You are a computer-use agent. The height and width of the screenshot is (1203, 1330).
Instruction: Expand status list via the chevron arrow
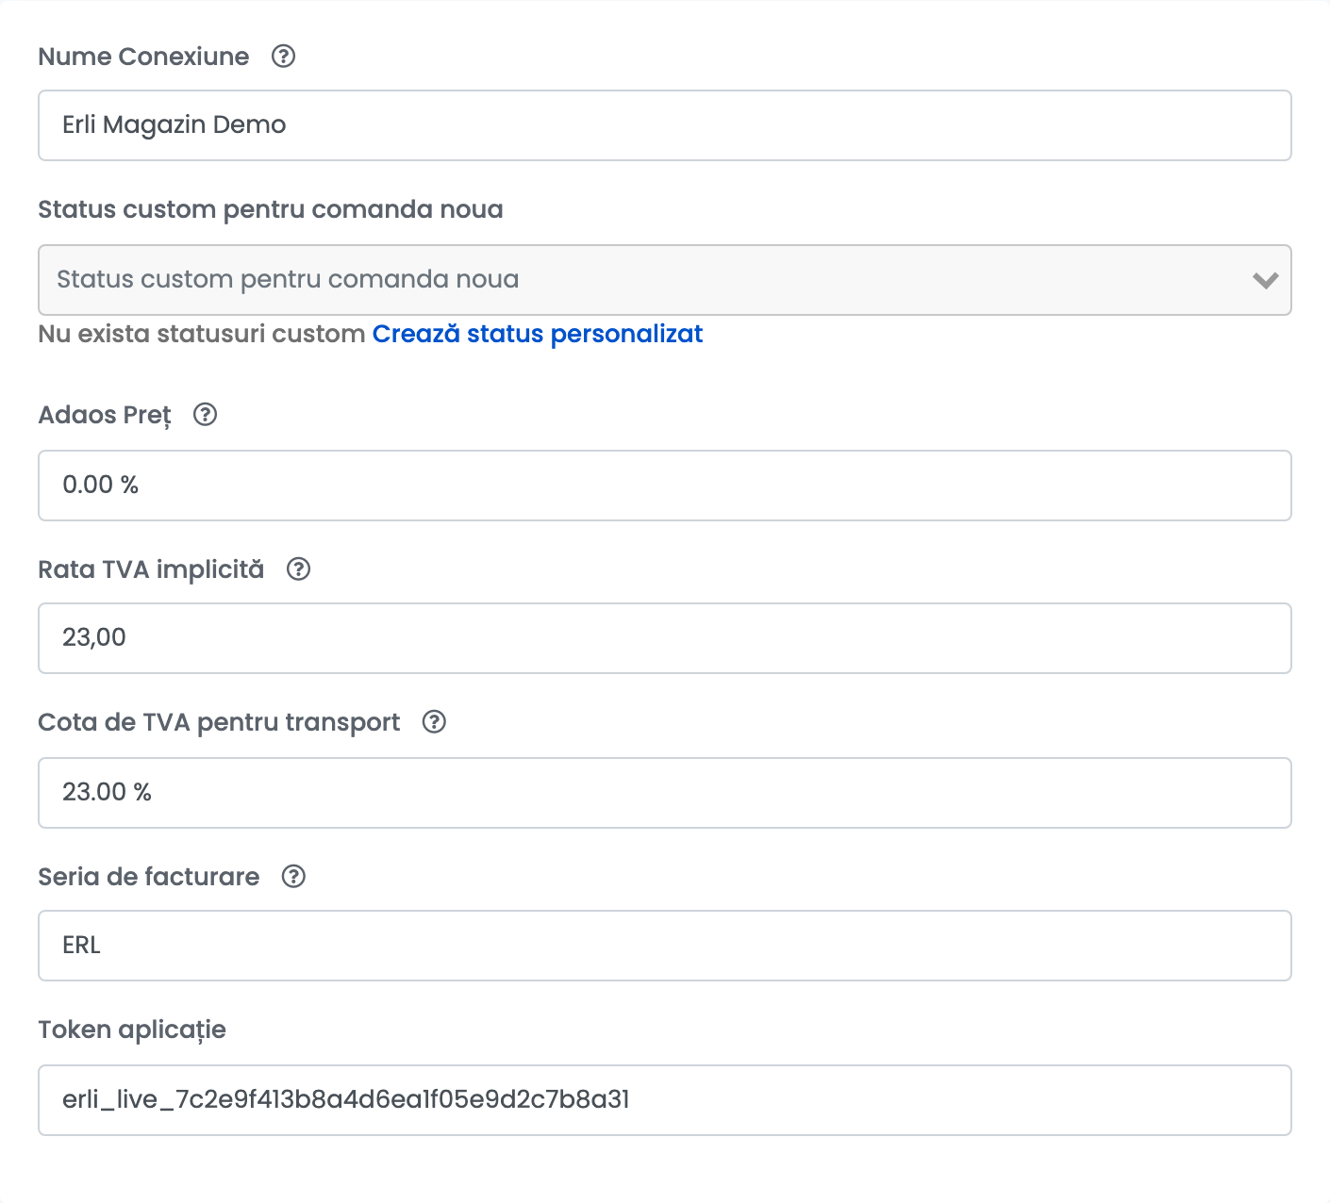(1265, 280)
